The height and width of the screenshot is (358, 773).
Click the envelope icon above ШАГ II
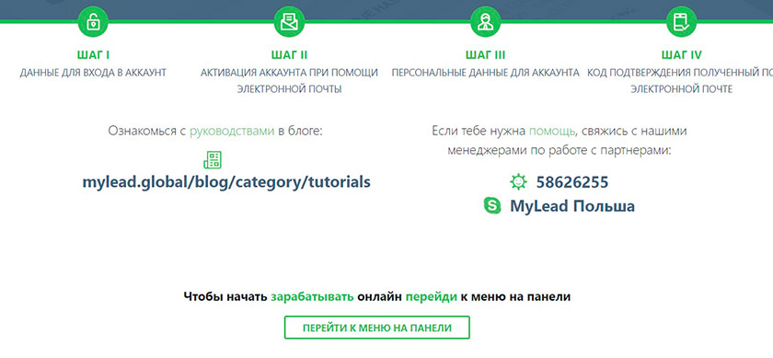tap(289, 22)
